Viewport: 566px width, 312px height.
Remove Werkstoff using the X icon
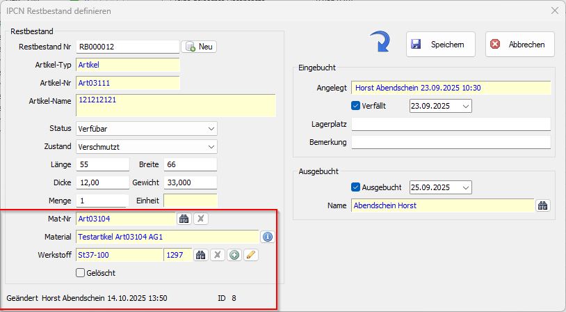(x=218, y=255)
